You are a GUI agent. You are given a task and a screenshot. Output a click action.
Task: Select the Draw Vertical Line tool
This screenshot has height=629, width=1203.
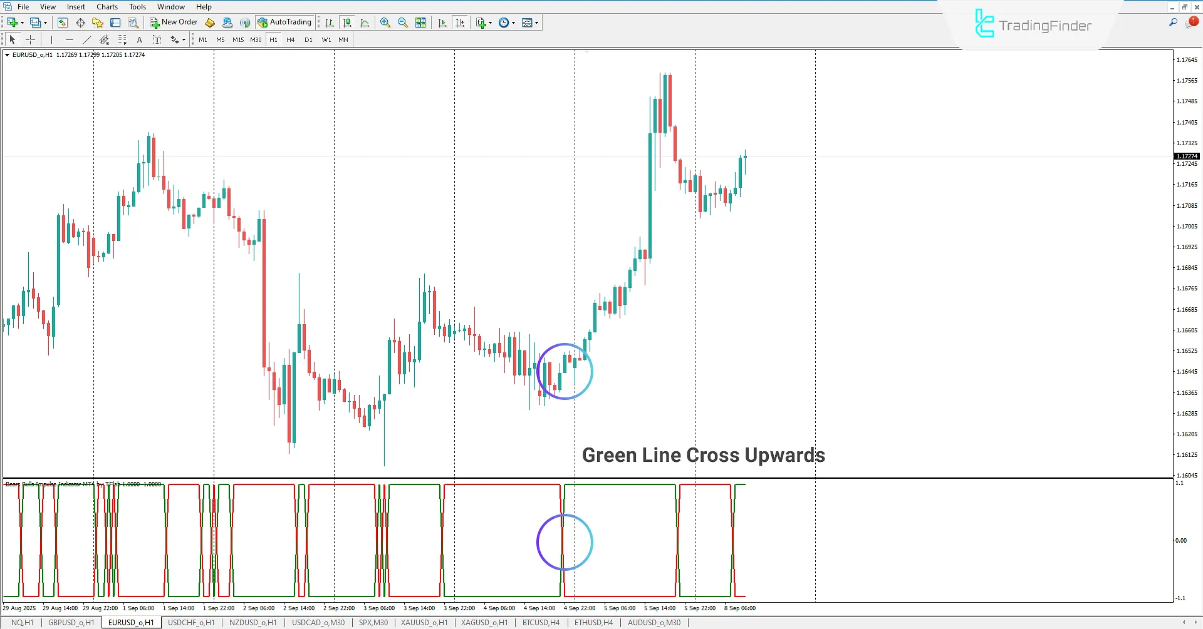pos(51,39)
